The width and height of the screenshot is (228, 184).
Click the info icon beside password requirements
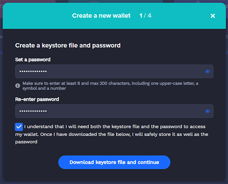click(x=18, y=86)
